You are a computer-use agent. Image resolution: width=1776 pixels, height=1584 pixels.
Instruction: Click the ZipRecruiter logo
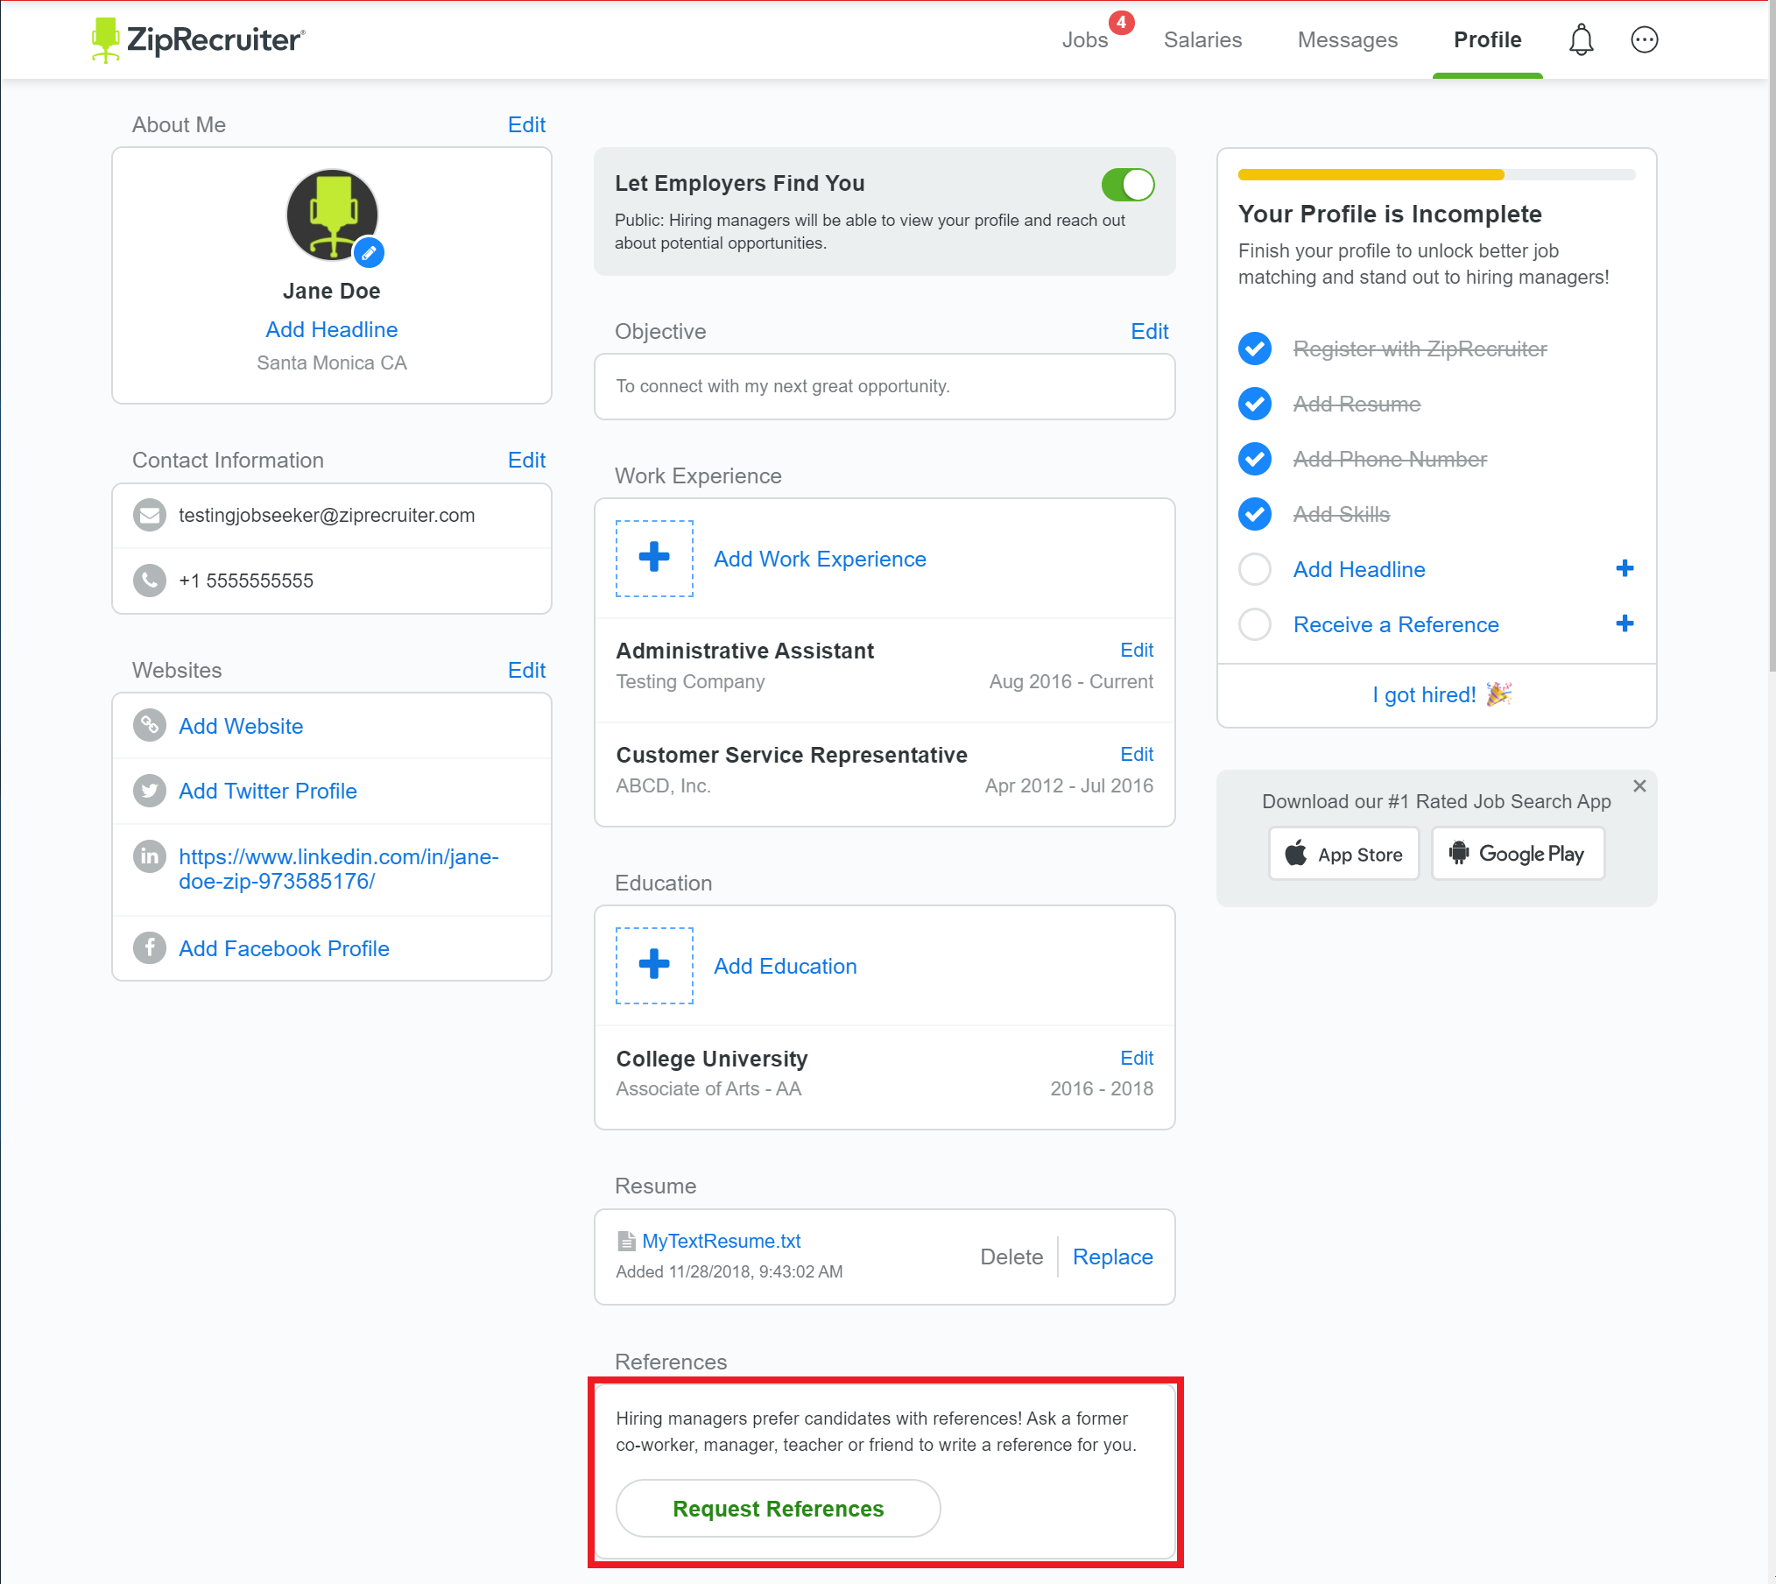coord(199,40)
